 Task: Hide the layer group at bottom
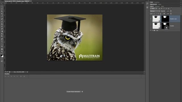pos(151,30)
